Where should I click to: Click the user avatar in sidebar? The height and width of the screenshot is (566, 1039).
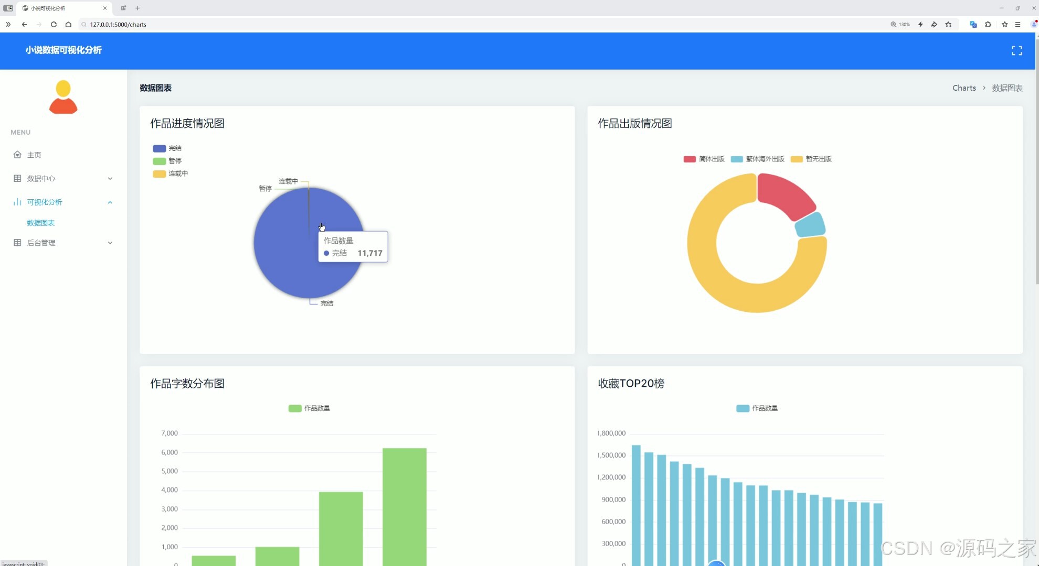(63, 97)
